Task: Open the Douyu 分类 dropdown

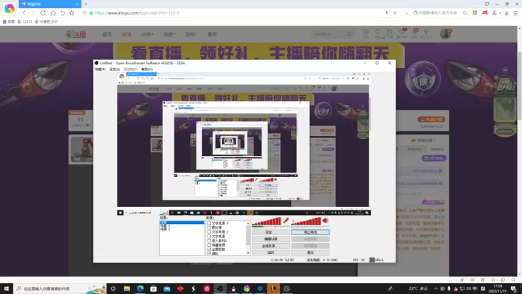Action: point(147,34)
